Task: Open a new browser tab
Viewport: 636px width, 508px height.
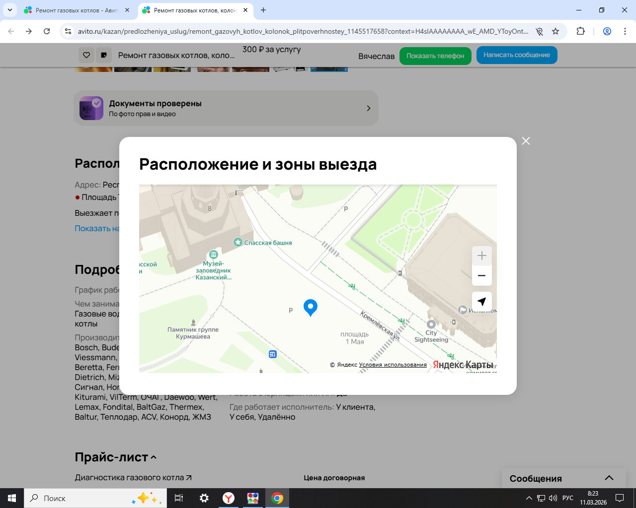Action: pyautogui.click(x=263, y=10)
